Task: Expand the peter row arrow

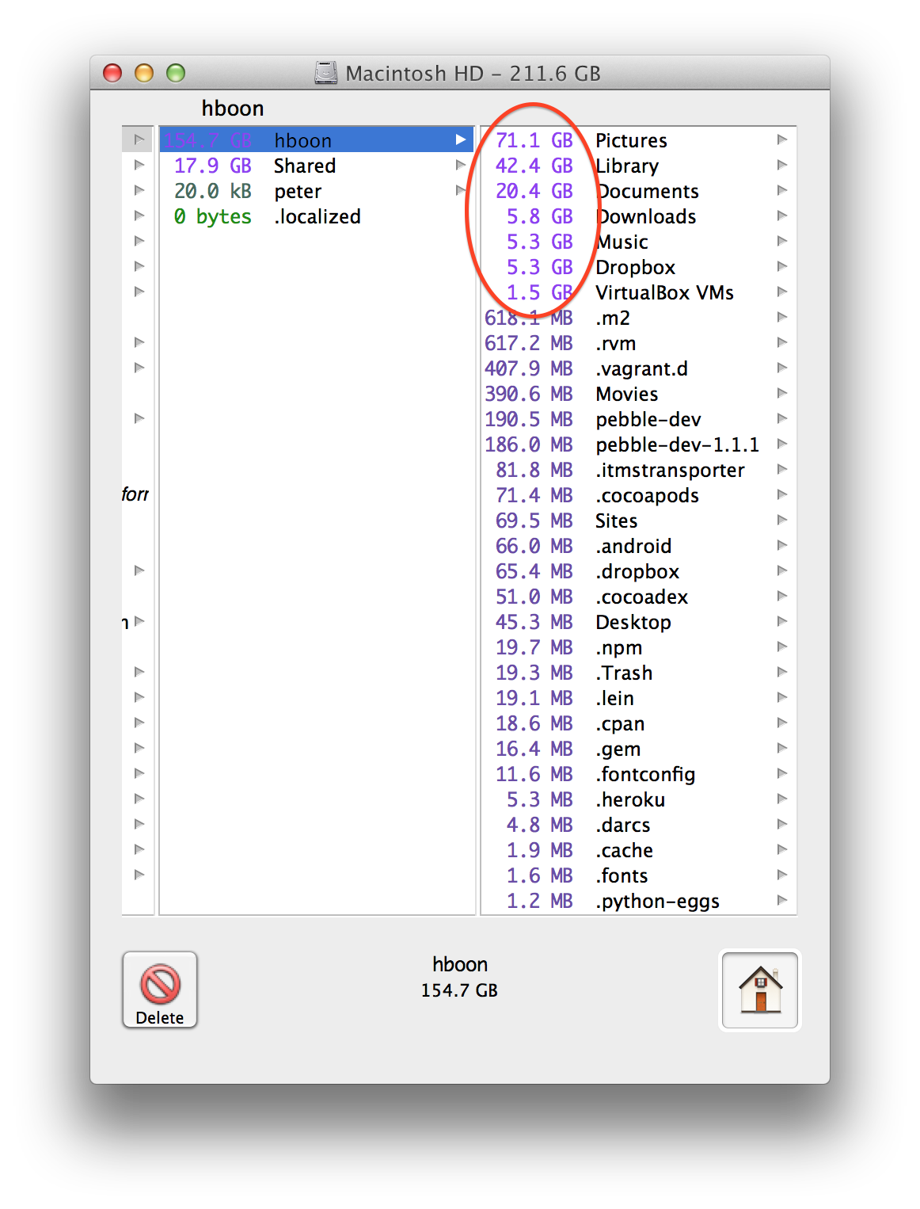Action: [x=461, y=190]
